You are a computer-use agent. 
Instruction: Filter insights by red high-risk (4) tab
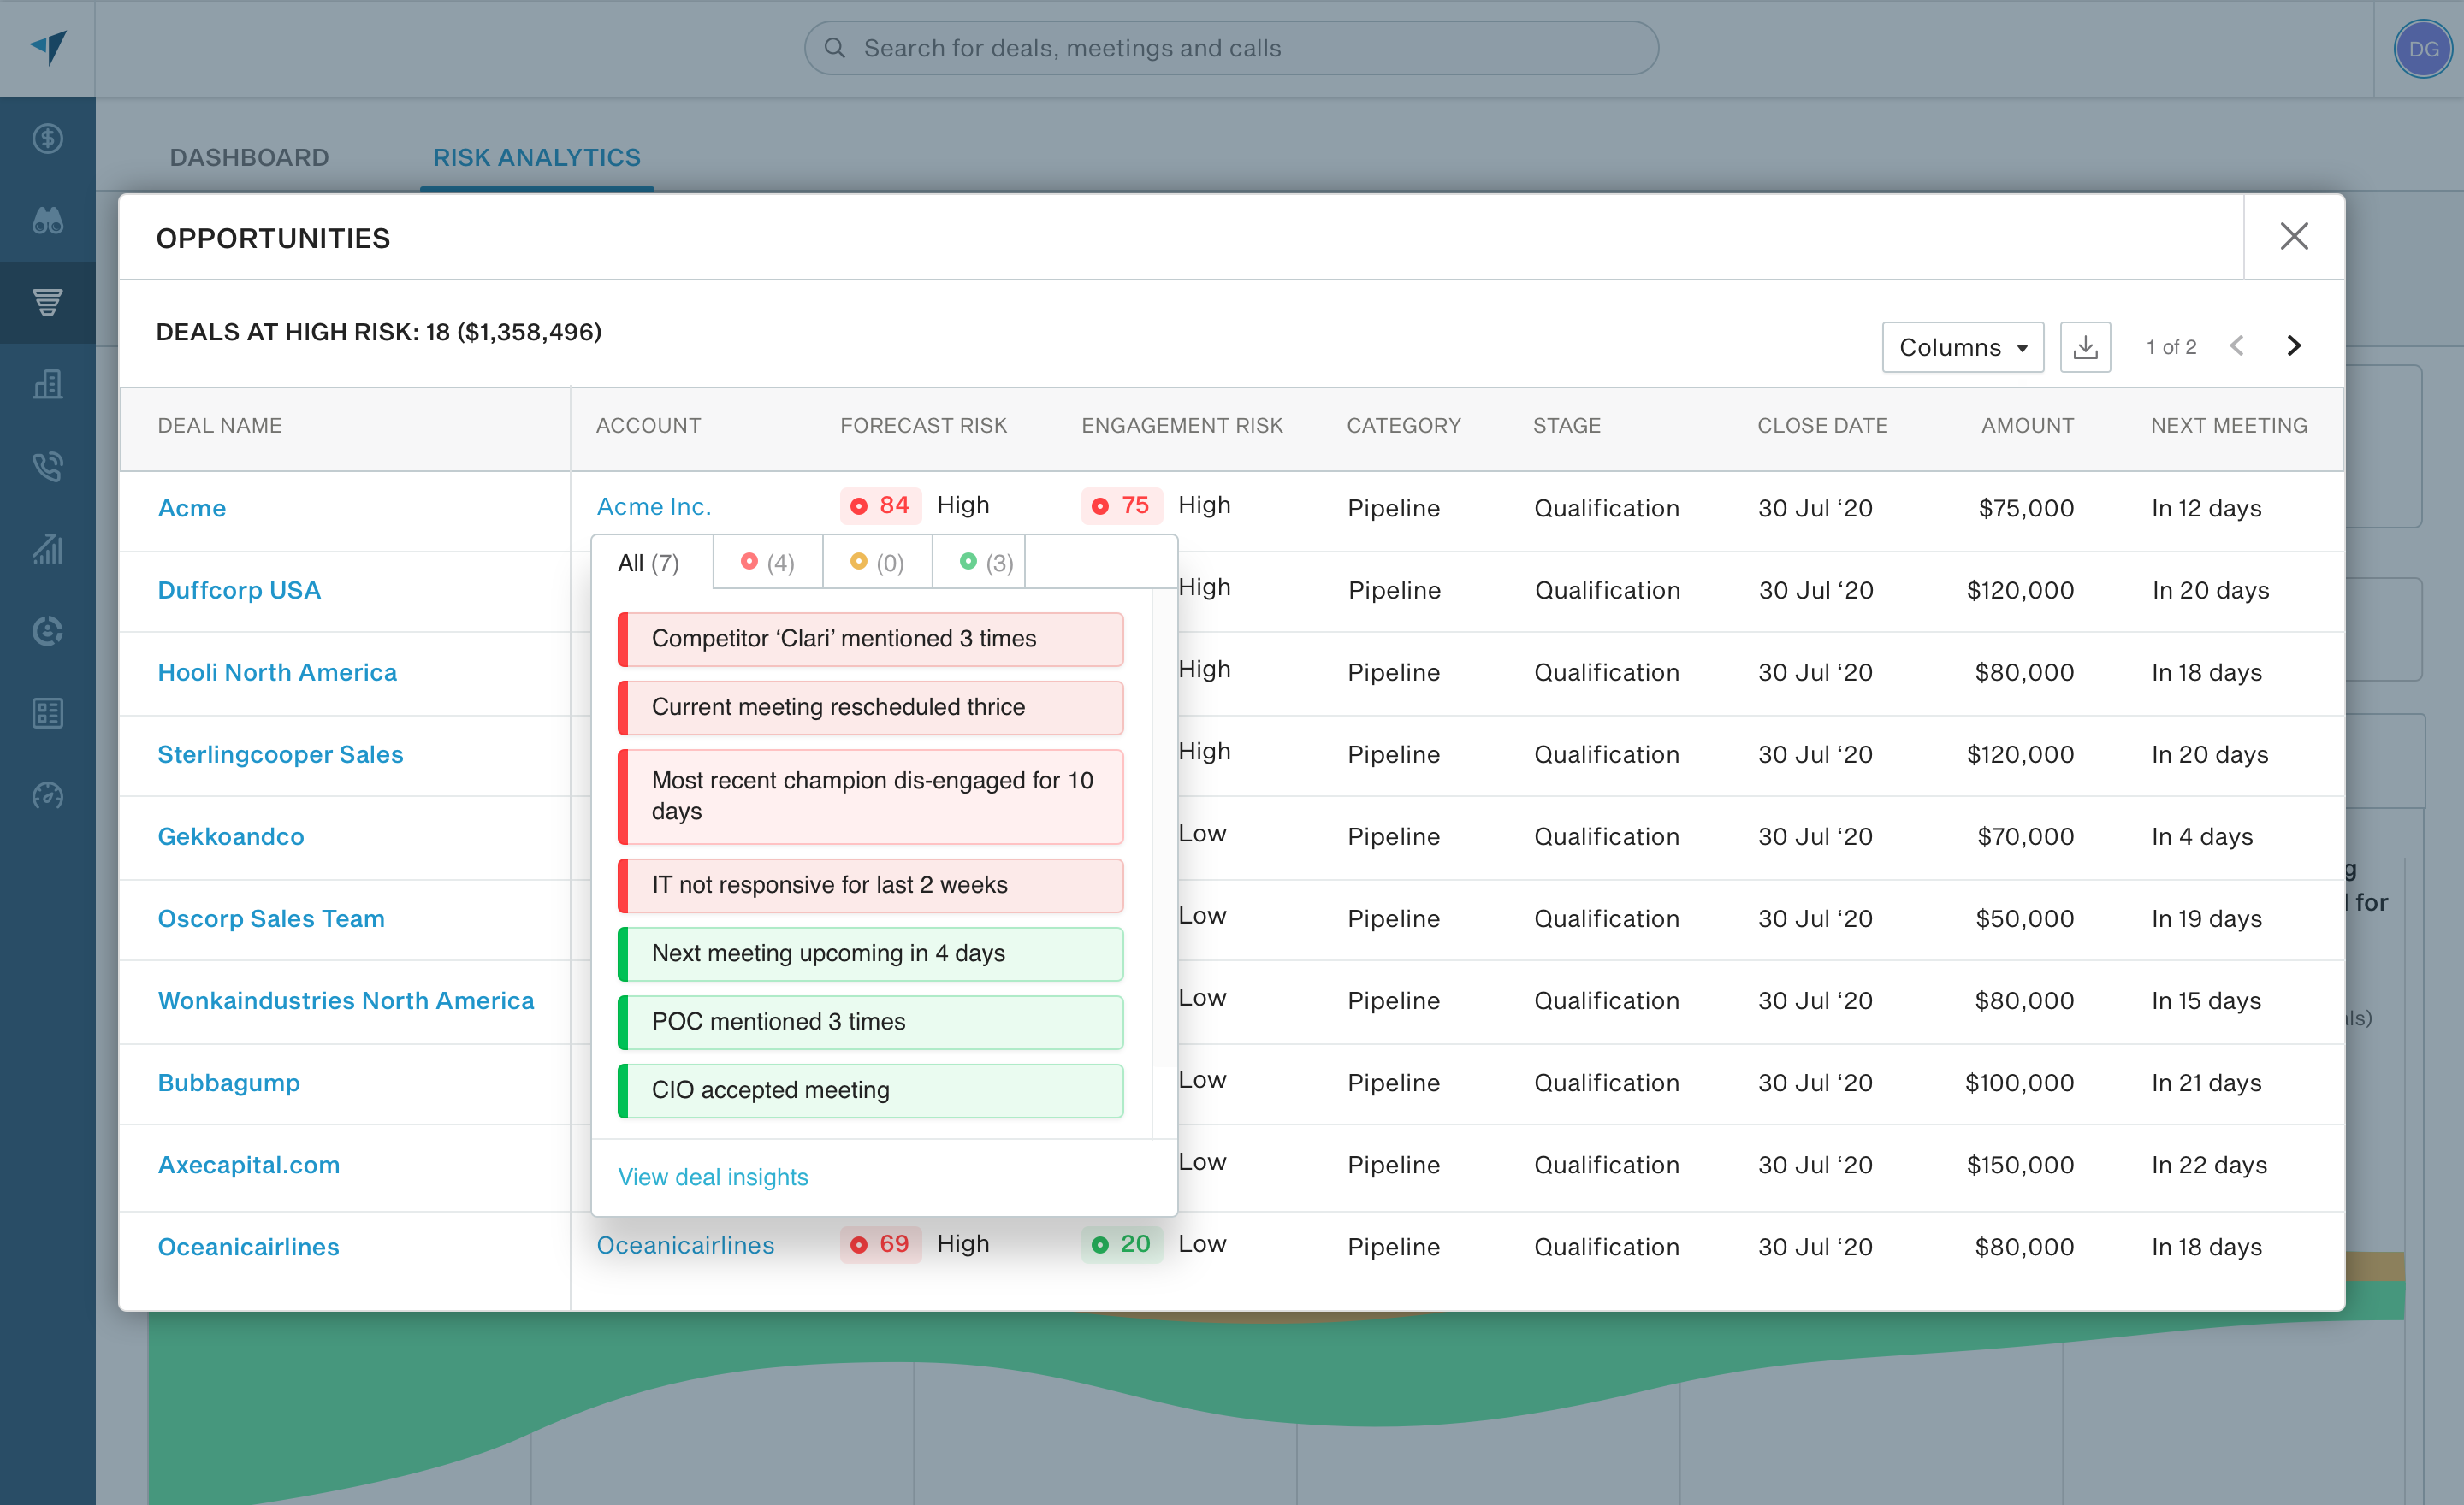click(x=768, y=563)
